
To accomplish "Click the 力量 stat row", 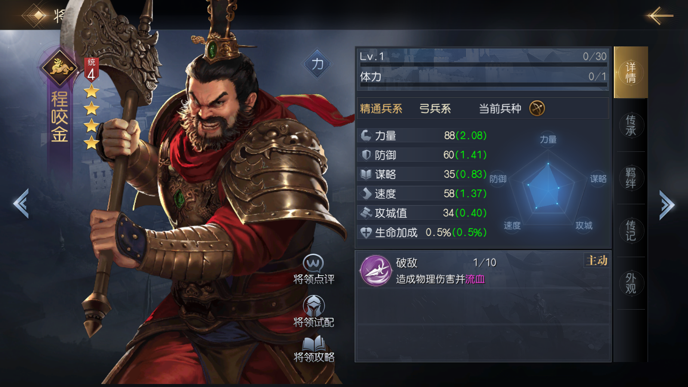I will pyautogui.click(x=424, y=135).
